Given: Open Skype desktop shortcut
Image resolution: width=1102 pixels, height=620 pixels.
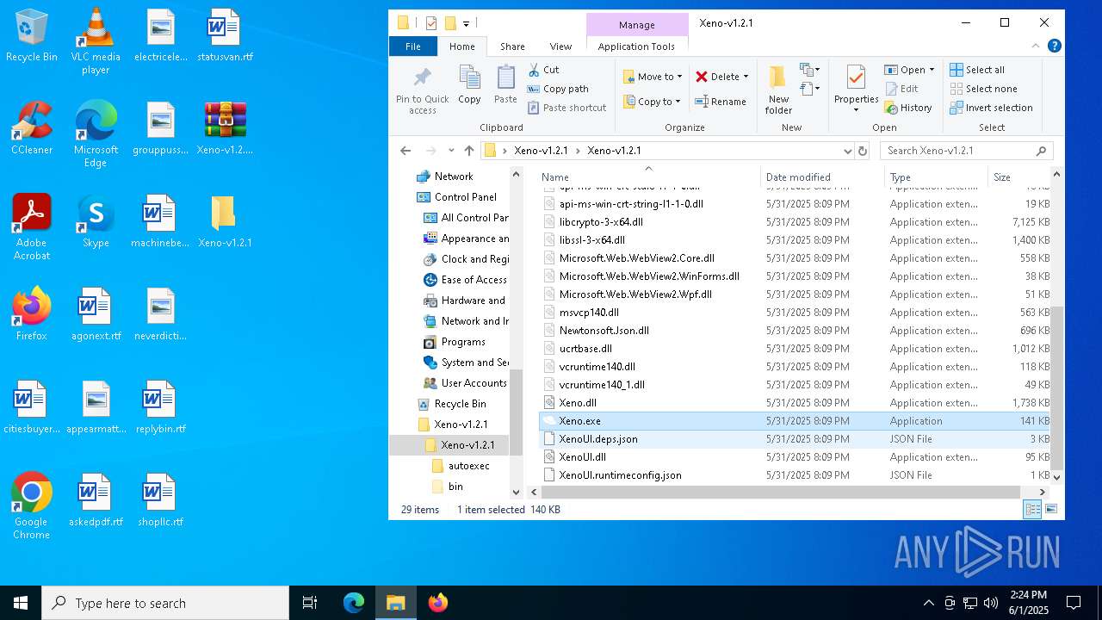Looking at the screenshot, I should (96, 220).
